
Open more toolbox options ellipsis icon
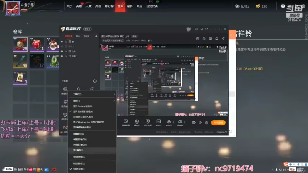(x=95, y=81)
